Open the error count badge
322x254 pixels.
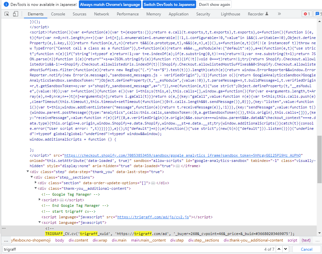coord(307,14)
